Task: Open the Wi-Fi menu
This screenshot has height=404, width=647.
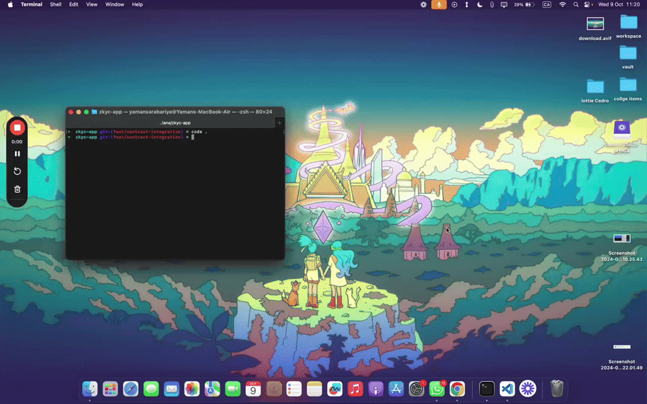Action: [x=562, y=4]
